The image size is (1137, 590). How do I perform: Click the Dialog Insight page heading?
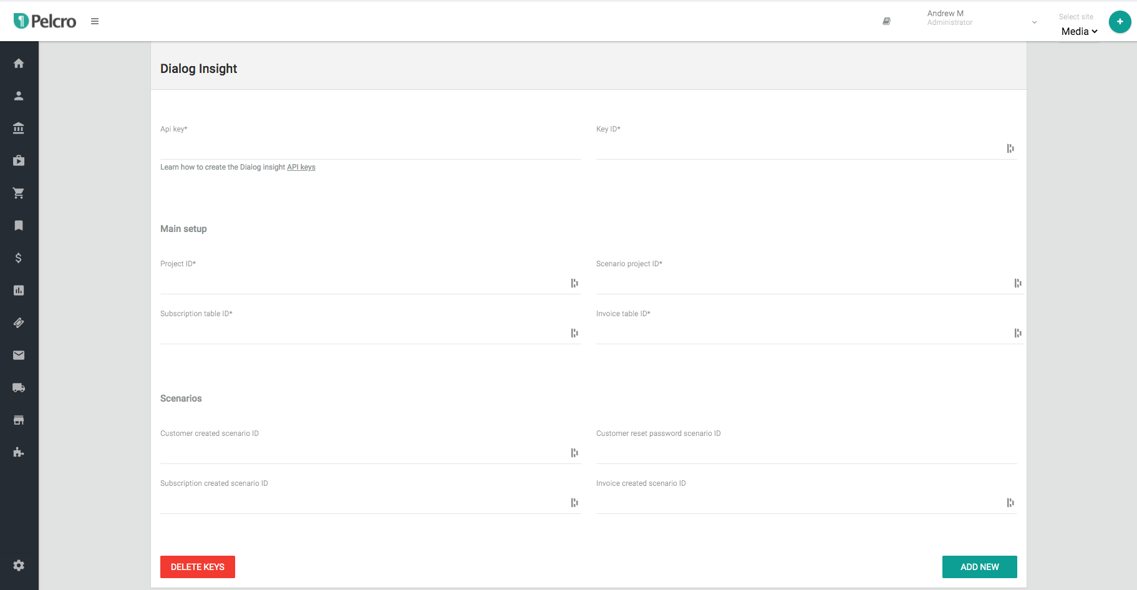[198, 69]
